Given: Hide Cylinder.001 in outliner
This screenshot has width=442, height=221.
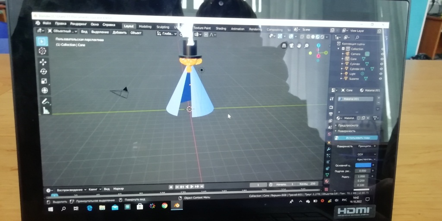Looking at the screenshot, I should [x=382, y=69].
